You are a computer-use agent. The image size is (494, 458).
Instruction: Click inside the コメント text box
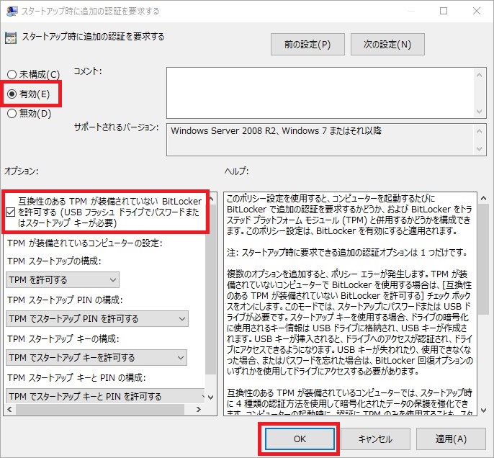320,93
